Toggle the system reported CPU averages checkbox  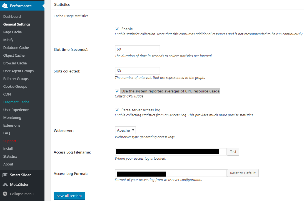pos(117,91)
